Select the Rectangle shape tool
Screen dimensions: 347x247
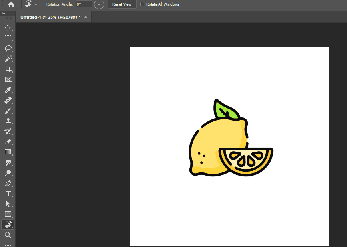8,214
